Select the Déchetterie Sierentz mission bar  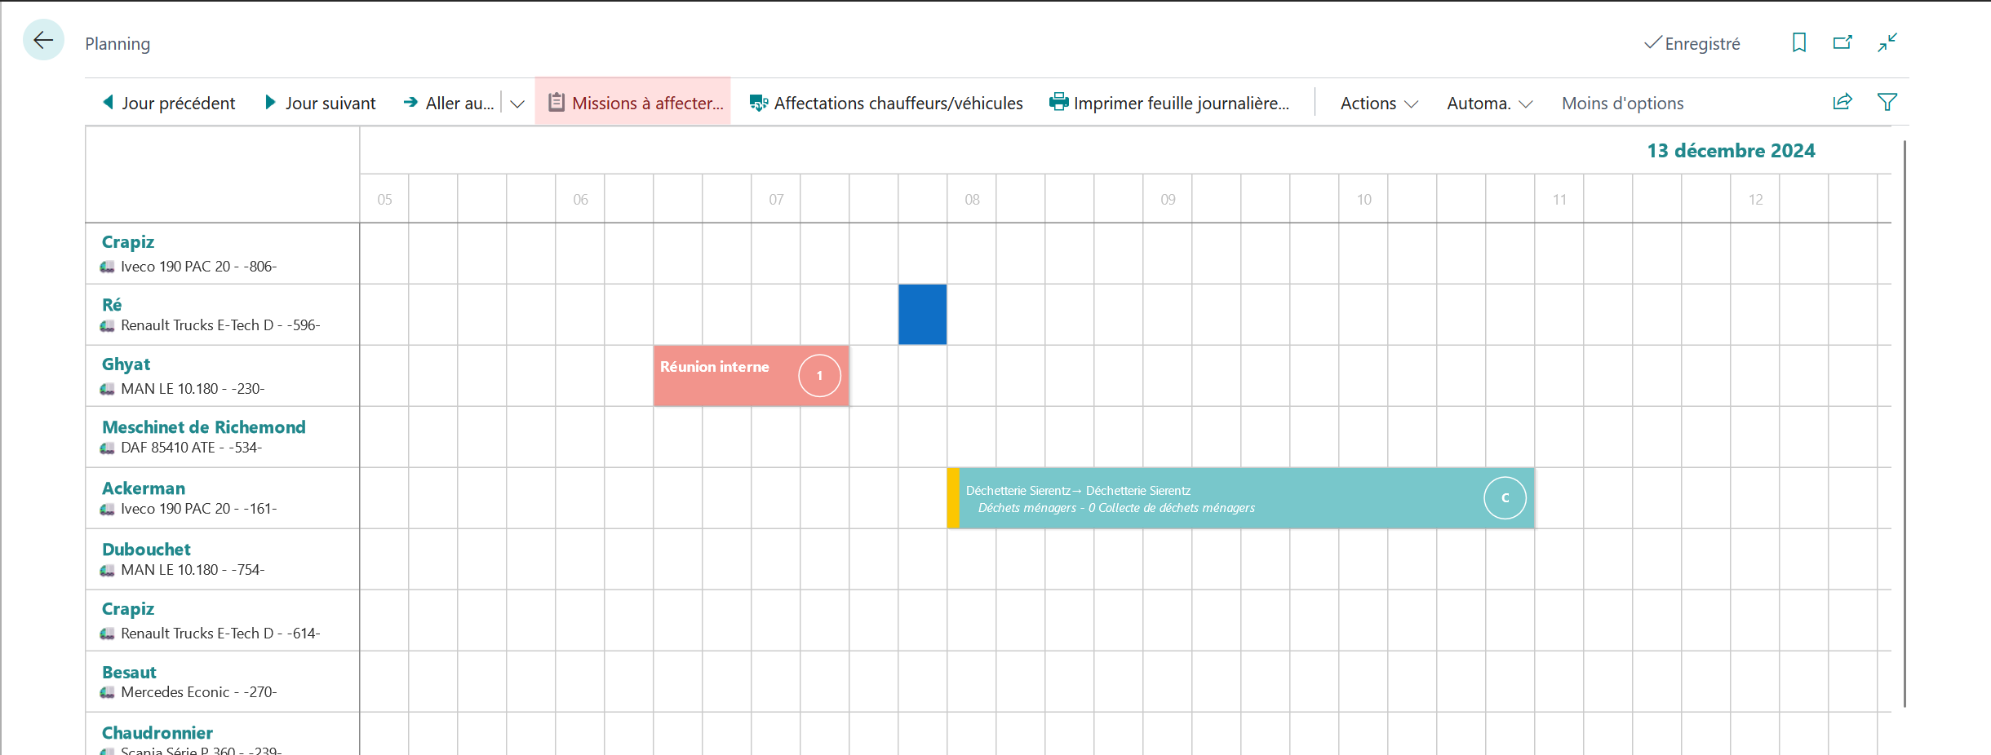click(1241, 498)
